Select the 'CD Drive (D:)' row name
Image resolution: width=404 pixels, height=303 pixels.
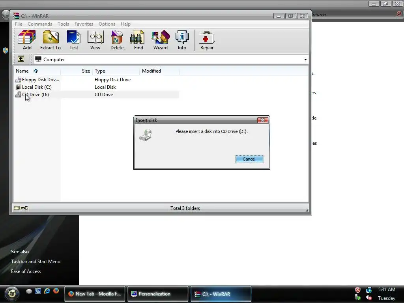[35, 95]
